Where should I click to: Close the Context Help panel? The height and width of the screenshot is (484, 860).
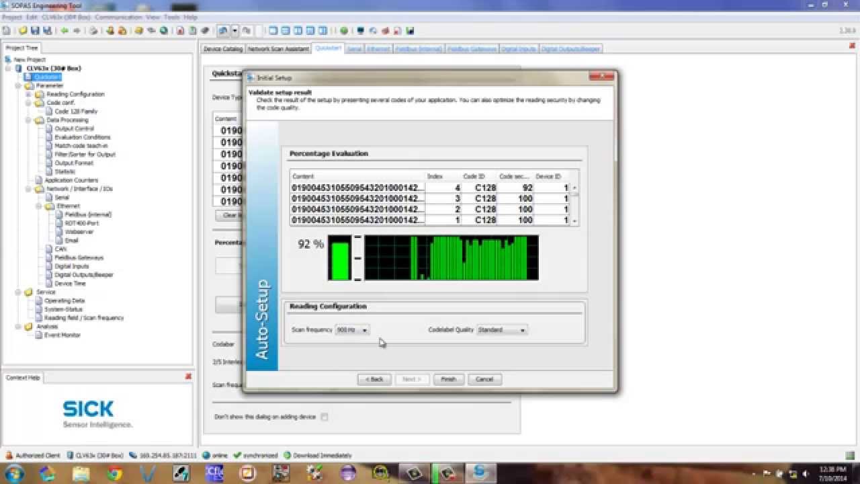(x=188, y=377)
